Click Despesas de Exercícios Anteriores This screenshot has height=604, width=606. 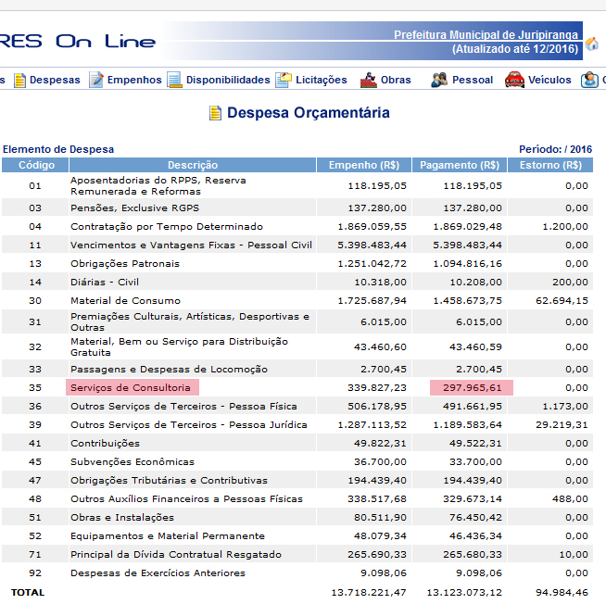pos(158,573)
